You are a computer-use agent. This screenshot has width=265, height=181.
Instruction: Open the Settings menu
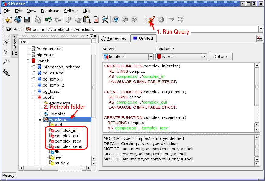click(x=71, y=11)
